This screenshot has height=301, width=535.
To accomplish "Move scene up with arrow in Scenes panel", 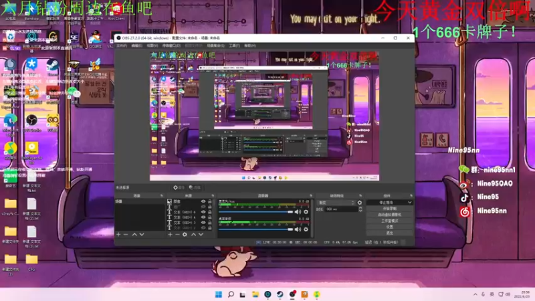I will [134, 235].
